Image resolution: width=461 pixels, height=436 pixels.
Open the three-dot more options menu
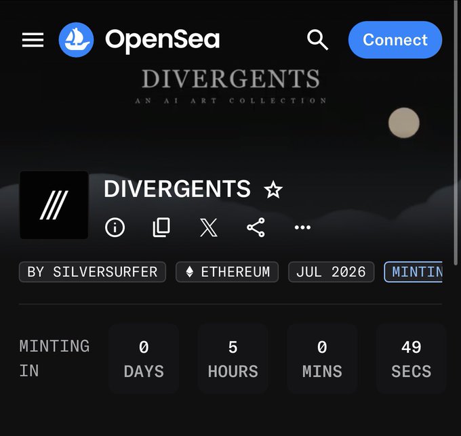(x=302, y=227)
